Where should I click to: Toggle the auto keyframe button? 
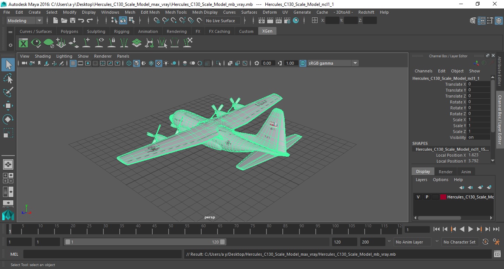tap(485, 242)
